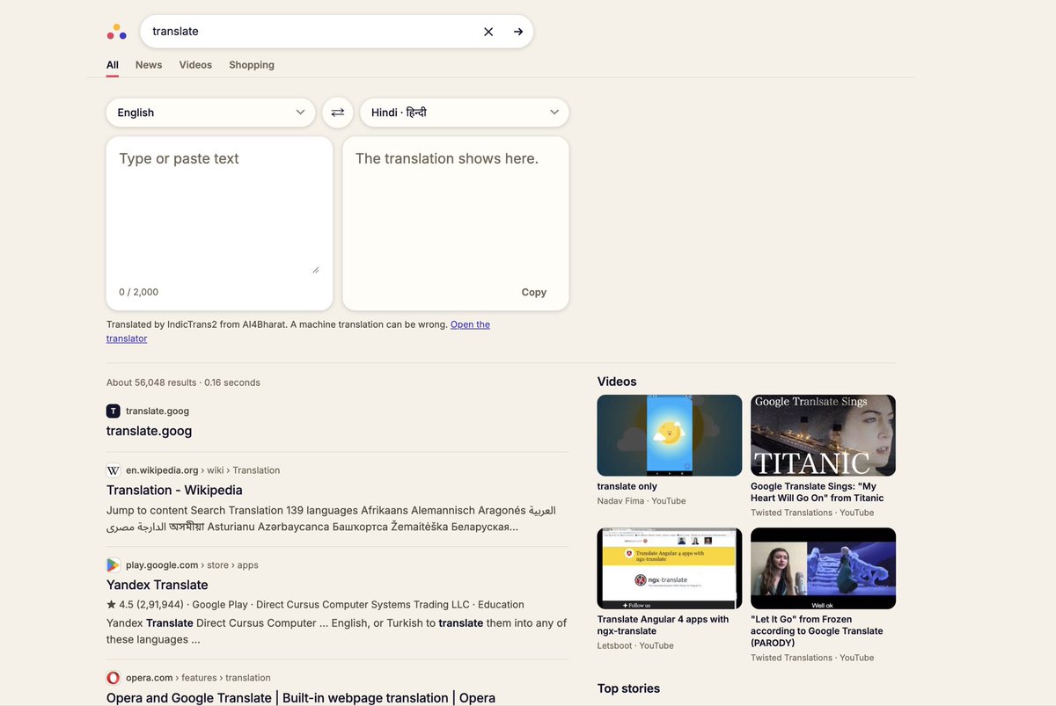Viewport: 1056px width, 706px height.
Task: Open the Hindi target language dropdown
Action: [x=465, y=113]
